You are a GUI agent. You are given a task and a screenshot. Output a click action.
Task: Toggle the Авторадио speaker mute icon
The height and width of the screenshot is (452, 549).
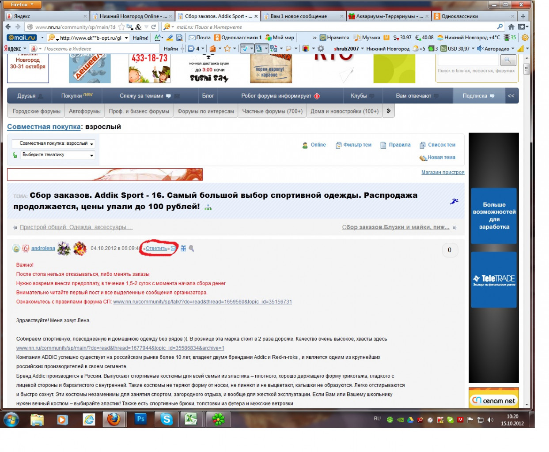(480, 49)
